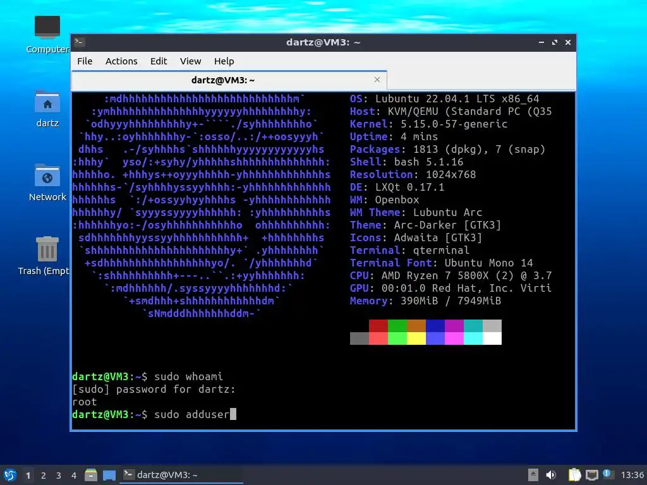This screenshot has height=485, width=647.
Task: Select dartz@VM3 terminal taskbar button
Action: (x=181, y=475)
